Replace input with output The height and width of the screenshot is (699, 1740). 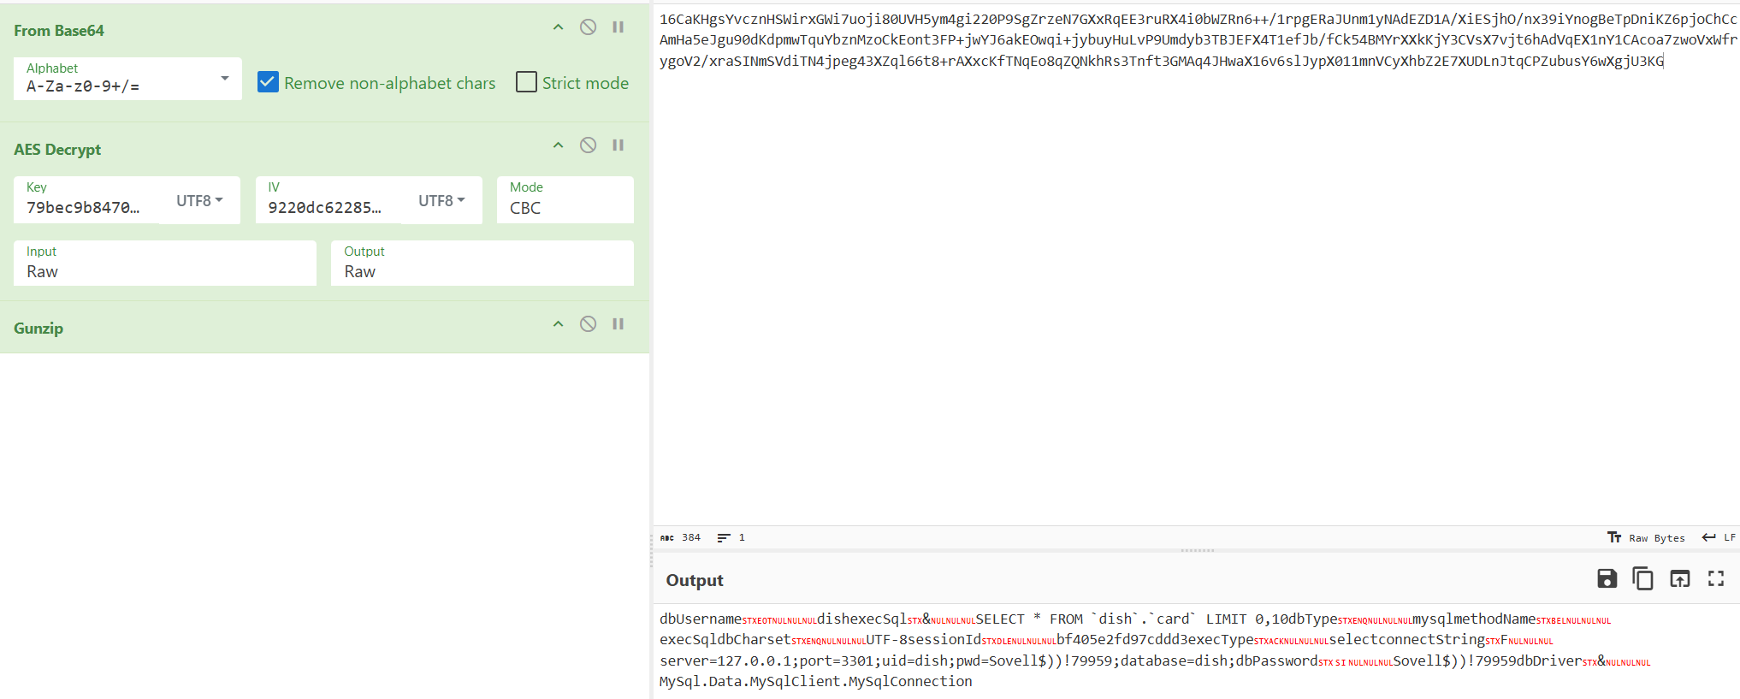[x=1679, y=579]
